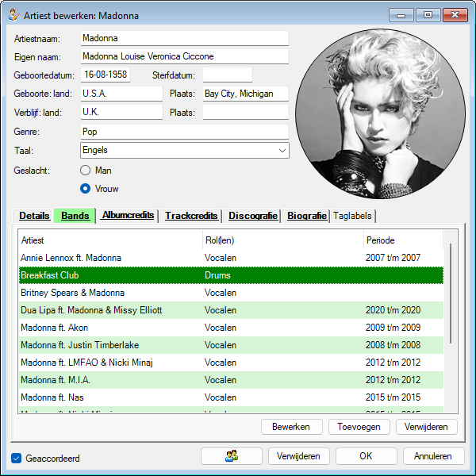Select the Vrouw radio button

(86, 189)
